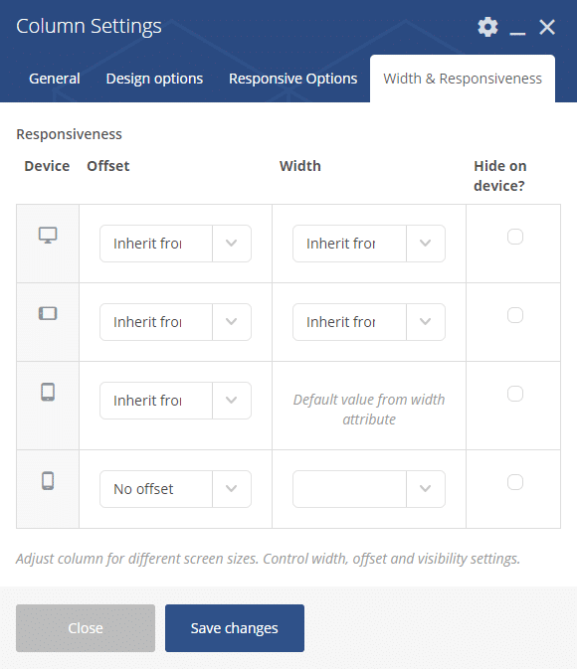Click the mobile phone device icon
Screen dimensions: 577x669
(x=48, y=481)
